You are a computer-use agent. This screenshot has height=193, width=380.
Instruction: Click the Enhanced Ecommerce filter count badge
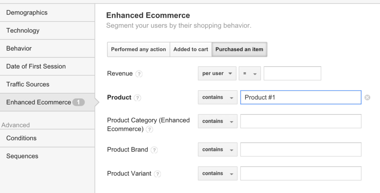coord(79,102)
